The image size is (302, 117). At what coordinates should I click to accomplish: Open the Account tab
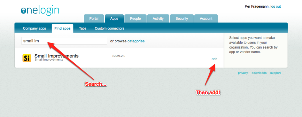point(206,18)
